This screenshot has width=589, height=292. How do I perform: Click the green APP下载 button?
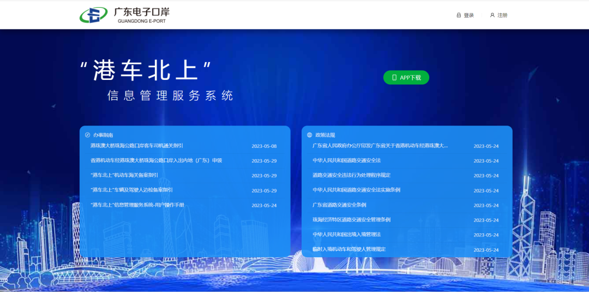click(406, 78)
